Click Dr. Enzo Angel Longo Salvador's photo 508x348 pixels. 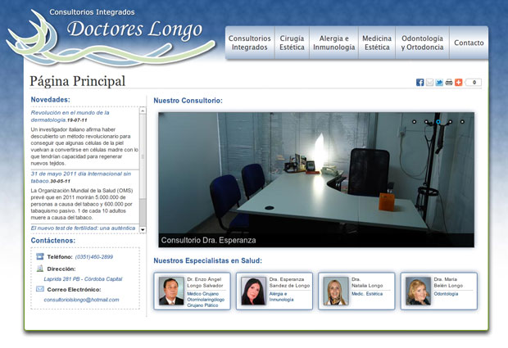click(x=171, y=291)
